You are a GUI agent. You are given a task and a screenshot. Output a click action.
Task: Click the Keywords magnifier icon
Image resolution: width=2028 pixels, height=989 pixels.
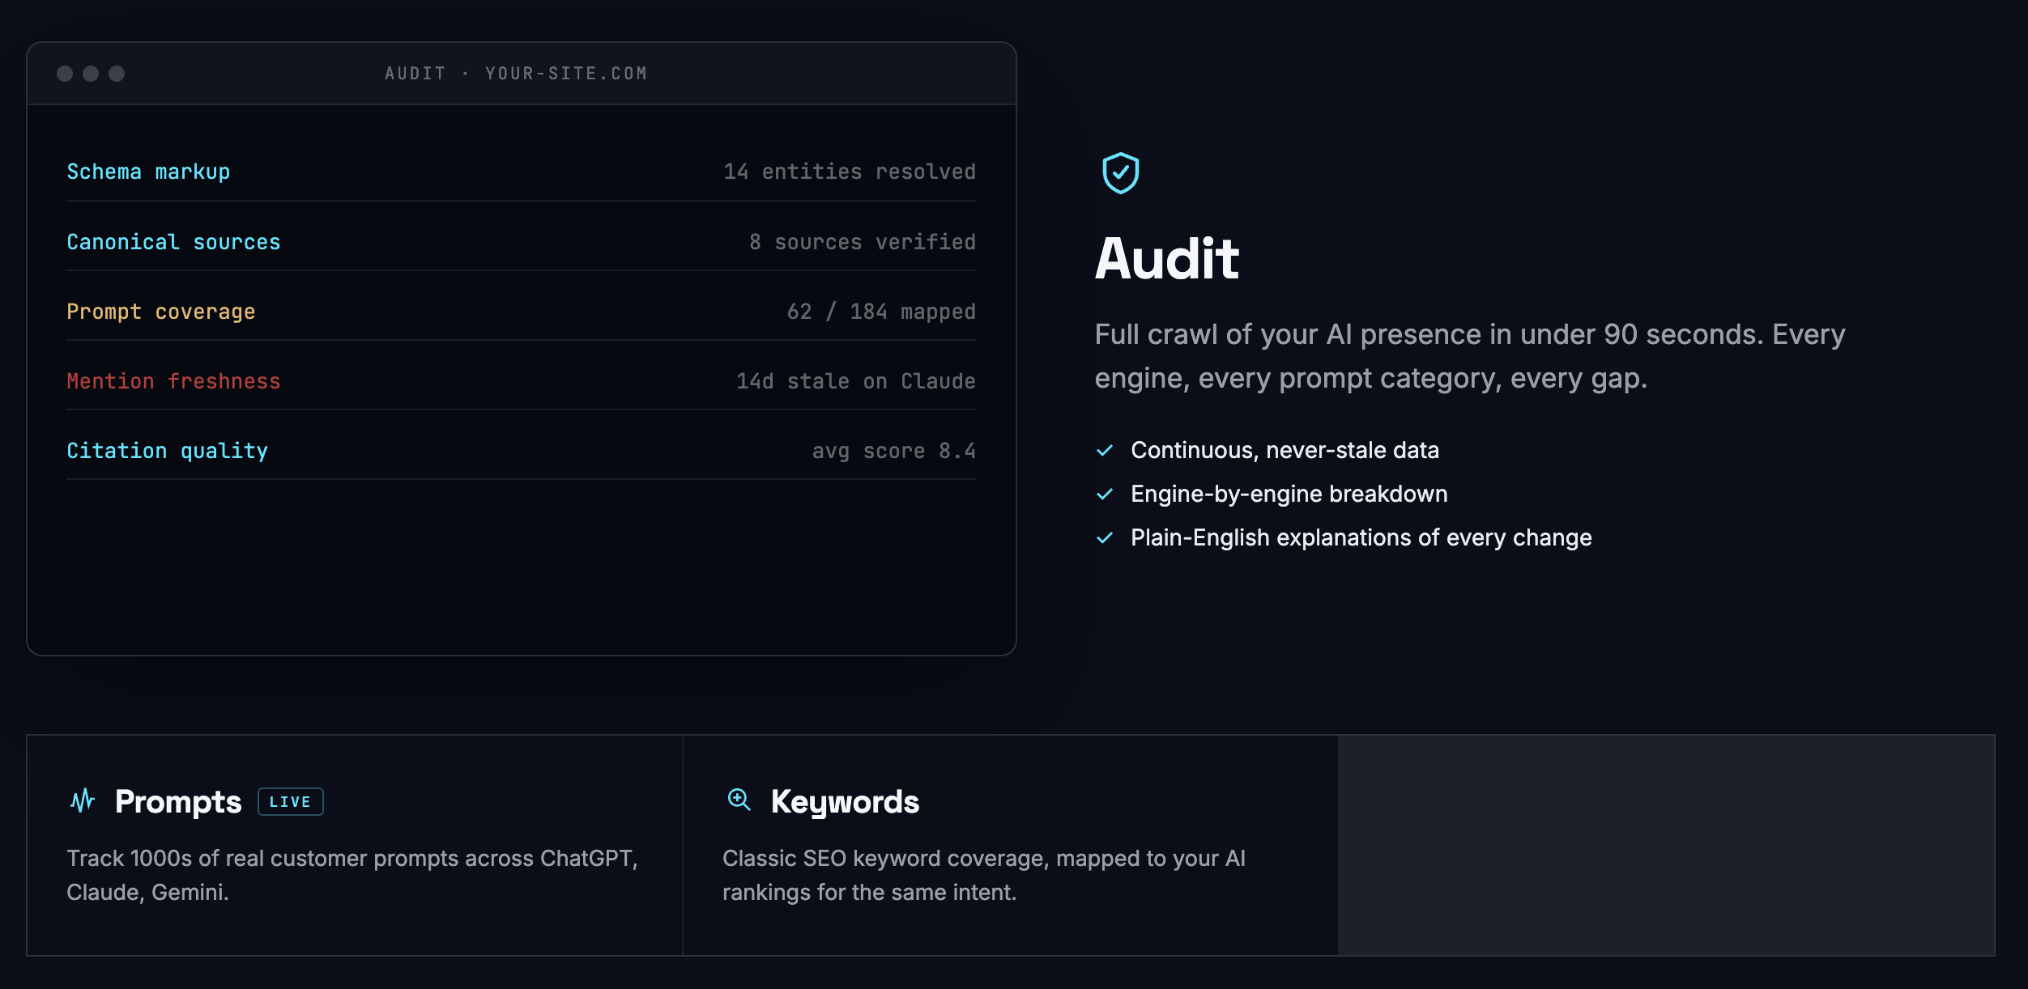coord(739,800)
